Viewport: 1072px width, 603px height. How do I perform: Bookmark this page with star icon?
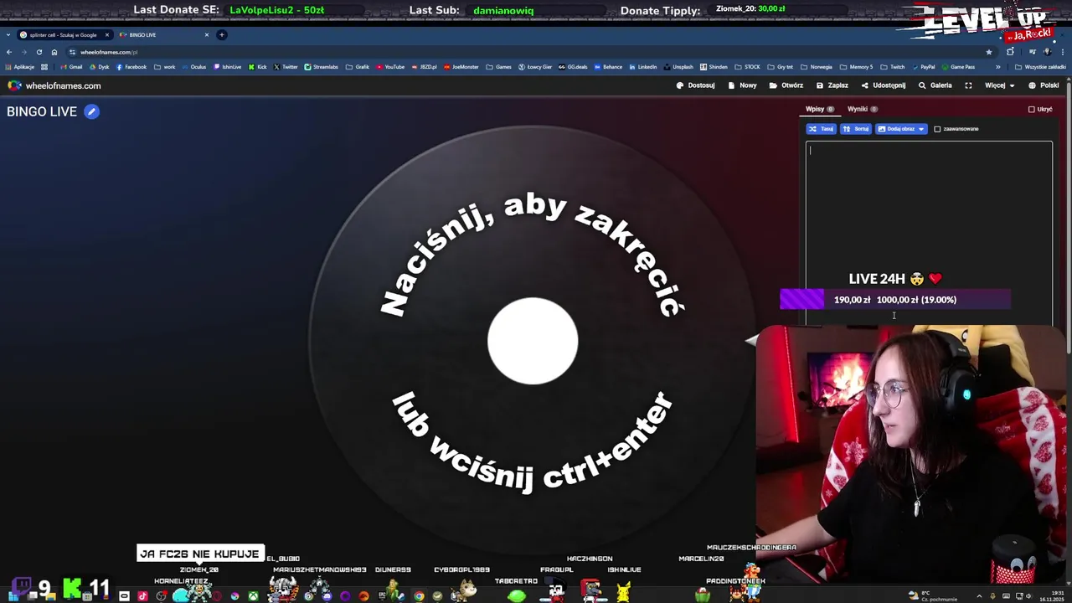(989, 52)
